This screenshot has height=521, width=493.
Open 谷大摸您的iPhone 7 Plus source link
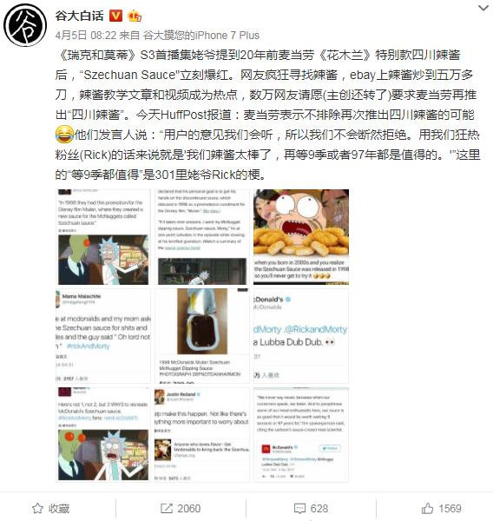(201, 36)
